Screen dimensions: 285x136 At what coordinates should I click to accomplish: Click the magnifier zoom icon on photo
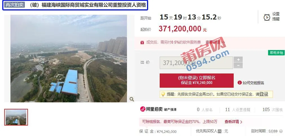point(131,99)
